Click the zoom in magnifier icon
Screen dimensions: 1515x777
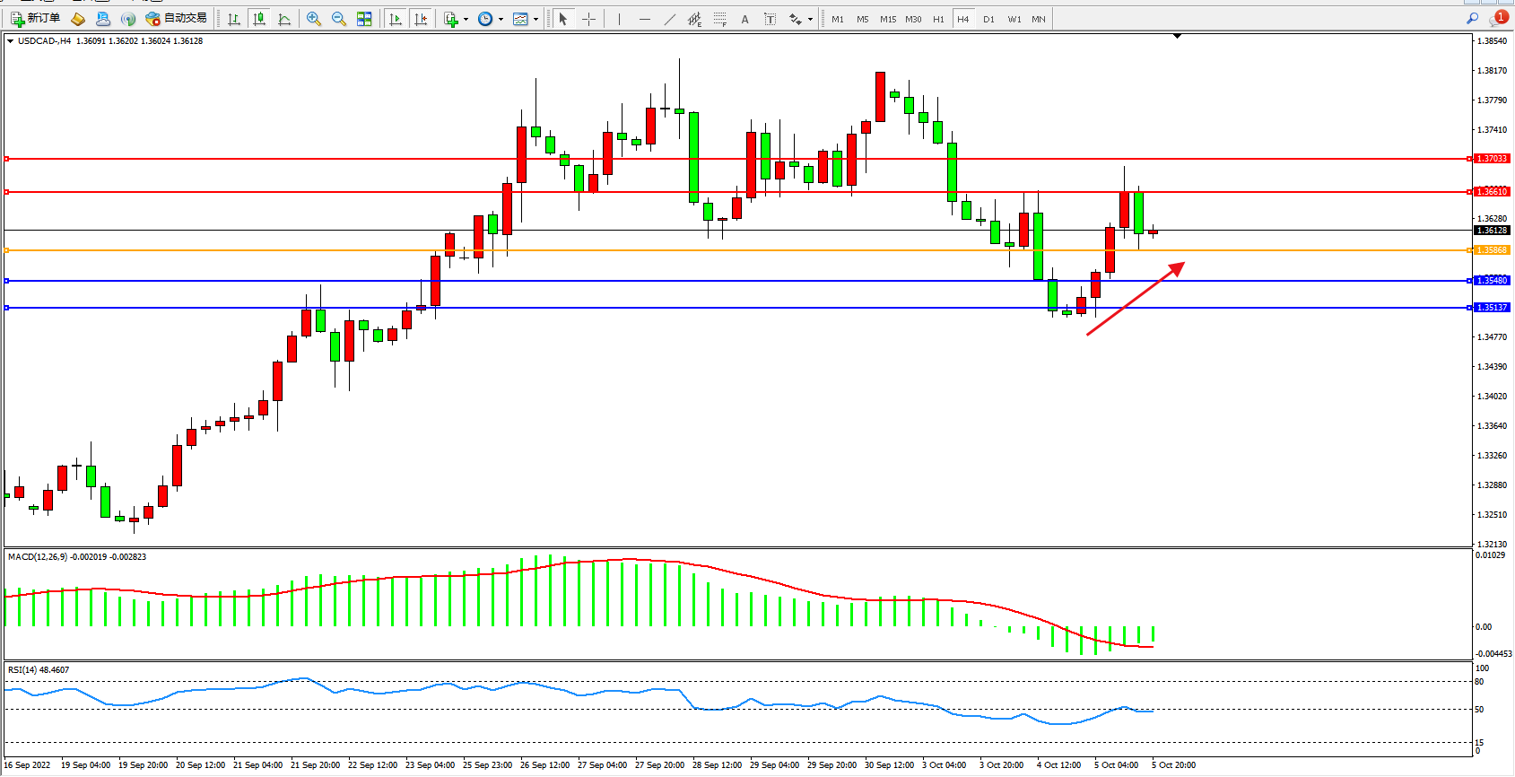click(x=314, y=19)
